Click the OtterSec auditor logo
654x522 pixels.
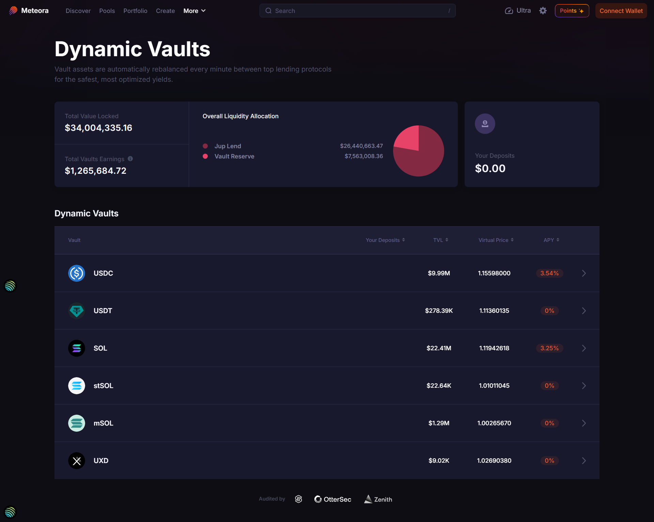click(x=333, y=499)
